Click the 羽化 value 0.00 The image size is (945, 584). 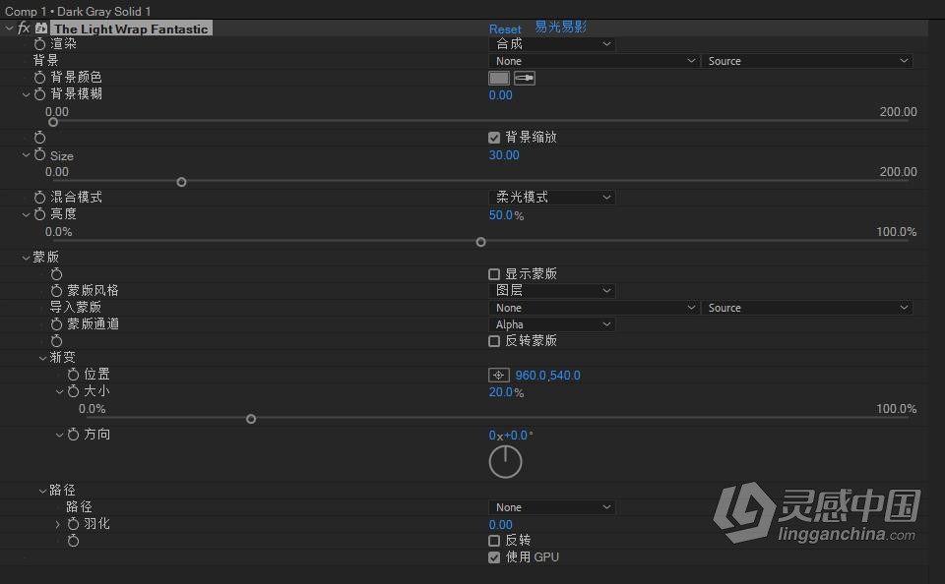(500, 524)
